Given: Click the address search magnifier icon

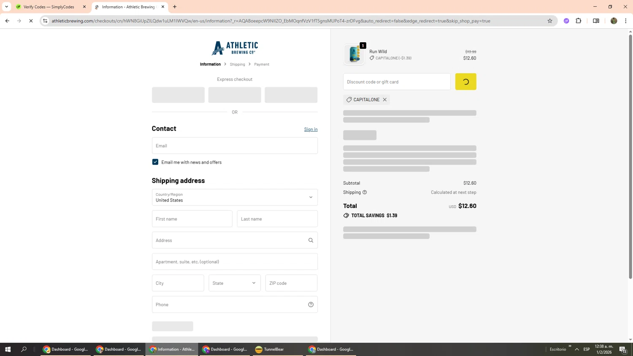Looking at the screenshot, I should coord(311,240).
